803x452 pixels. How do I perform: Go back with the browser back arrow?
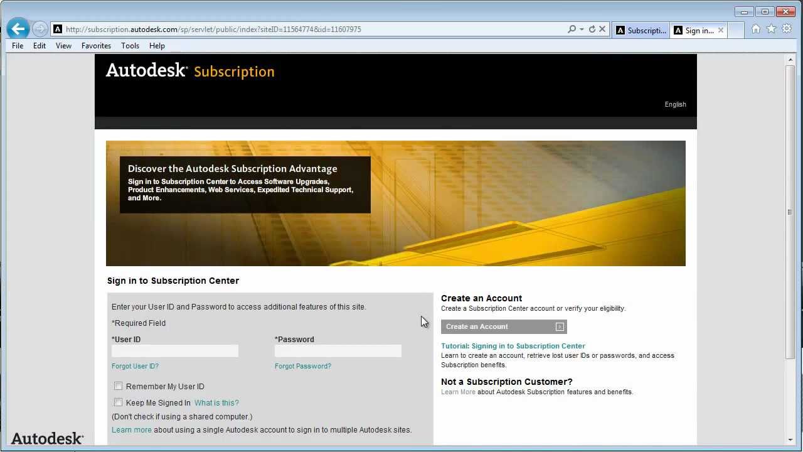tap(18, 29)
